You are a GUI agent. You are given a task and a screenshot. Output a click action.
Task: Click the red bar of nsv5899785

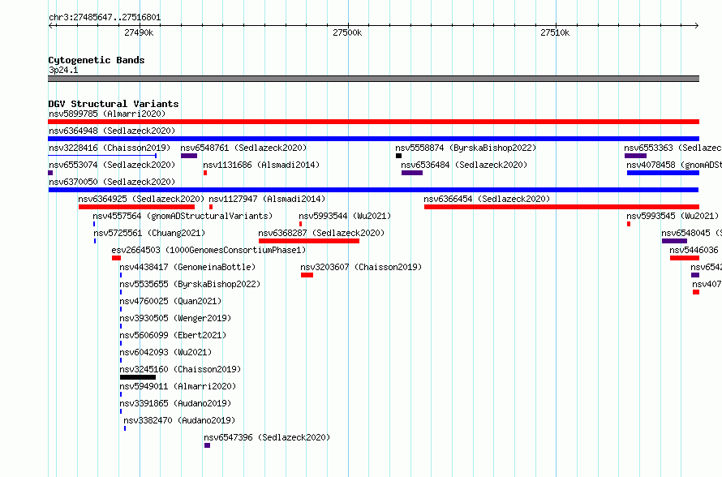[373, 122]
